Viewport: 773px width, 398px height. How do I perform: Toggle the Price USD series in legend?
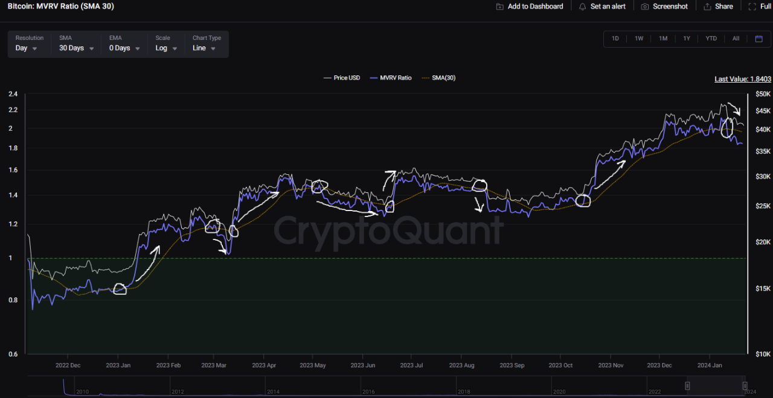click(341, 77)
